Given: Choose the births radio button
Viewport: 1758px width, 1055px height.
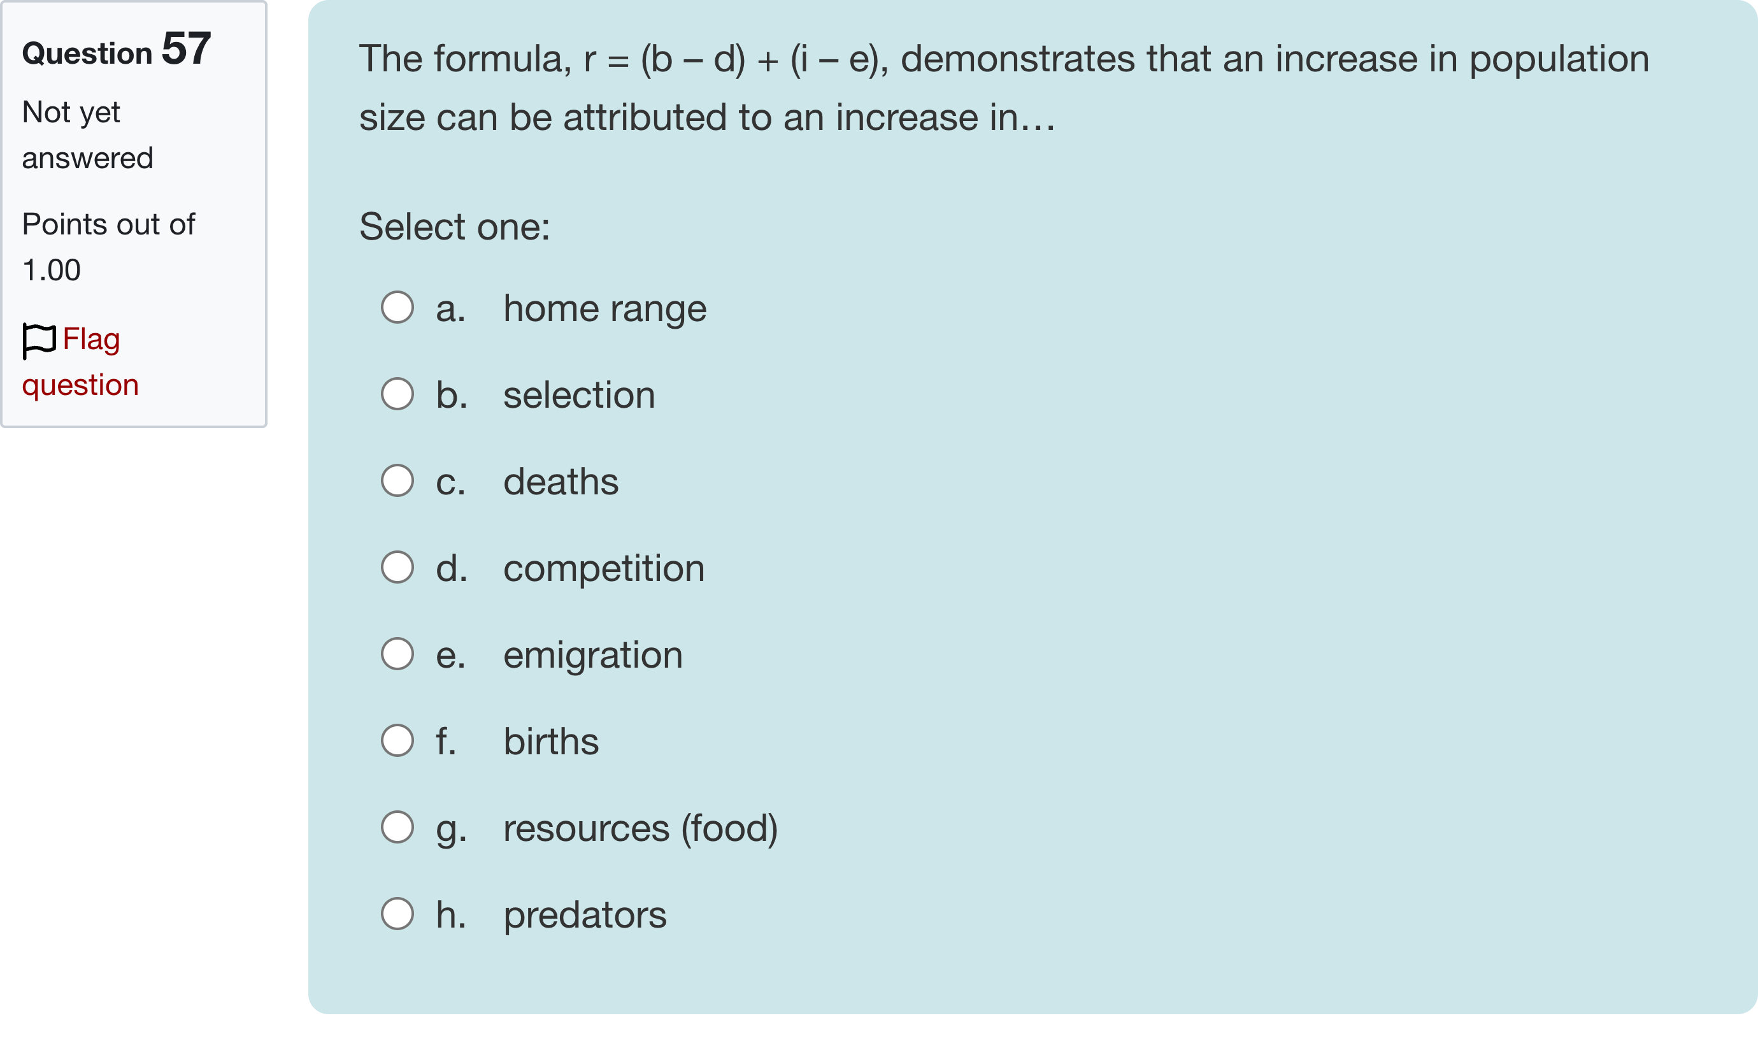Looking at the screenshot, I should point(397,741).
